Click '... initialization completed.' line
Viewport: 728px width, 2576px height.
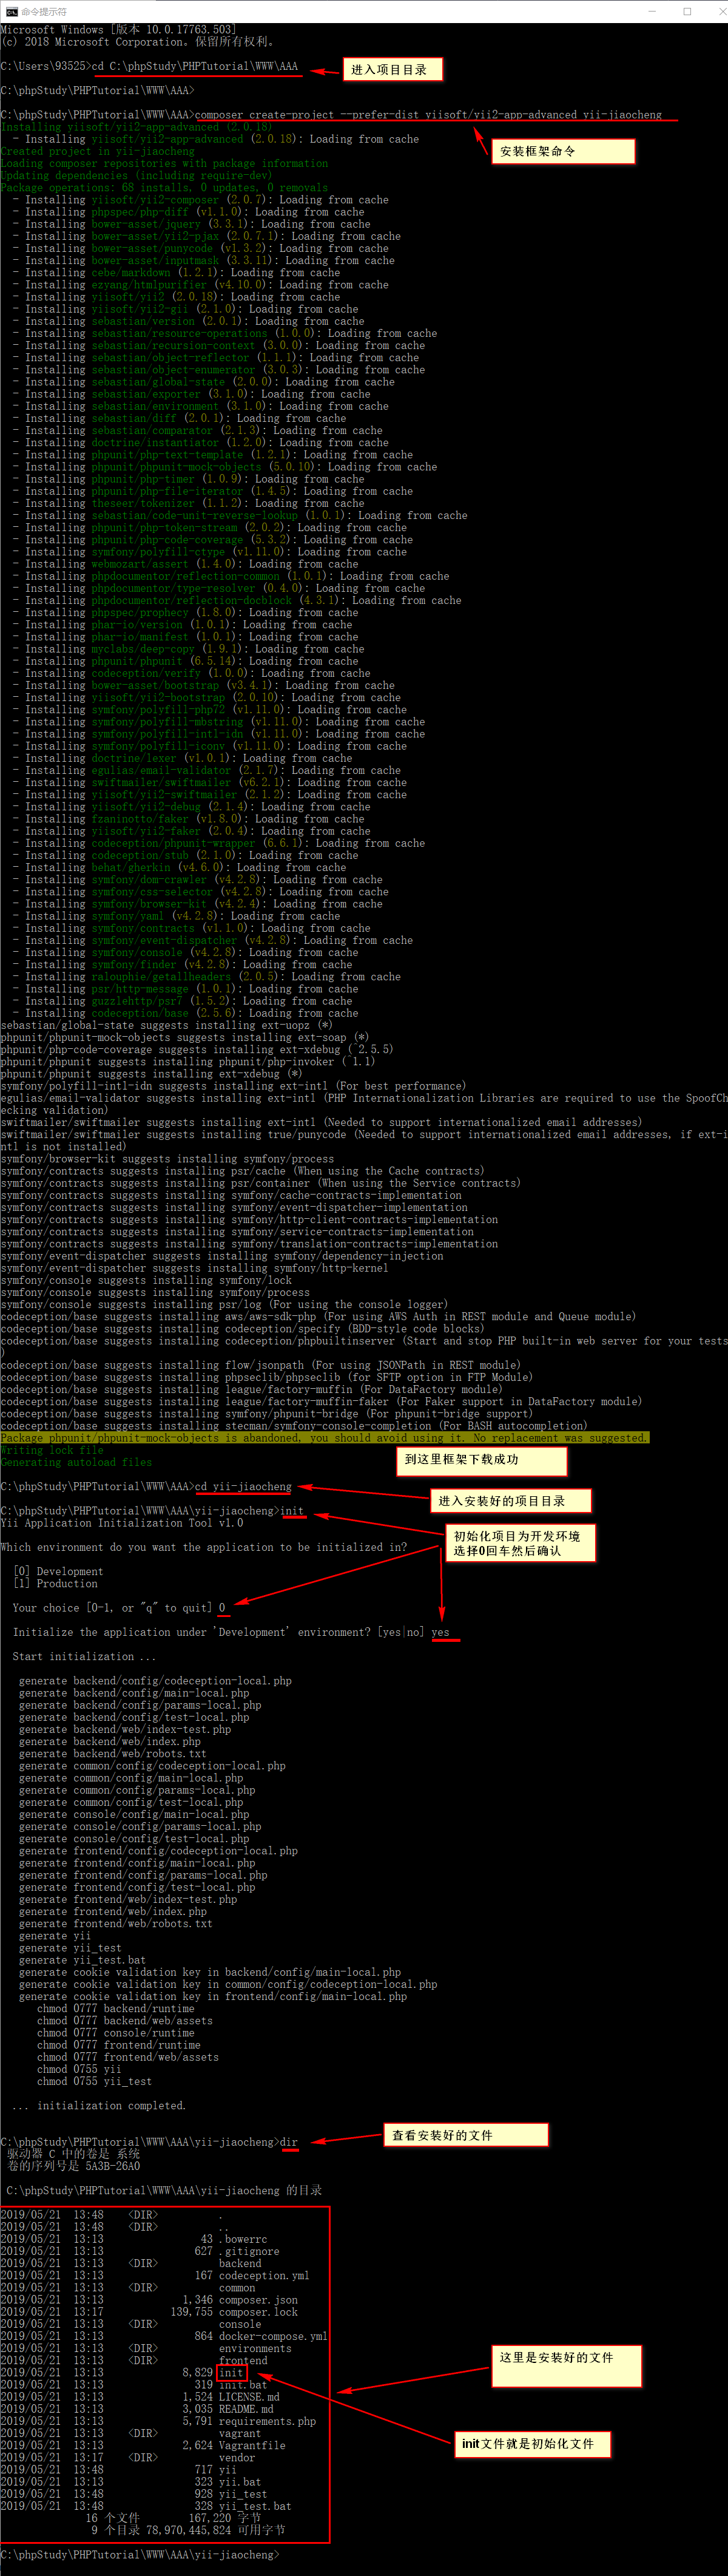(98, 2105)
